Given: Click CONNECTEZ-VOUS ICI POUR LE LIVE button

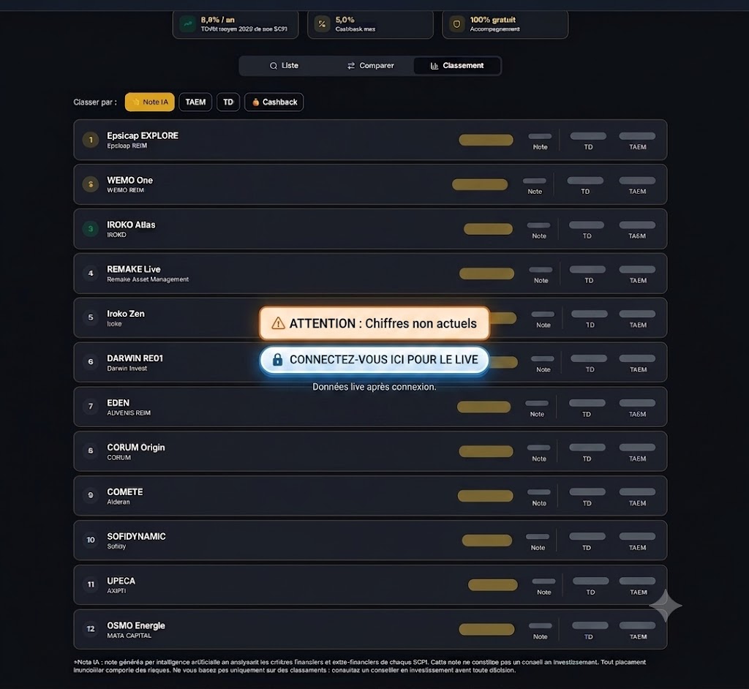Looking at the screenshot, I should [x=374, y=360].
